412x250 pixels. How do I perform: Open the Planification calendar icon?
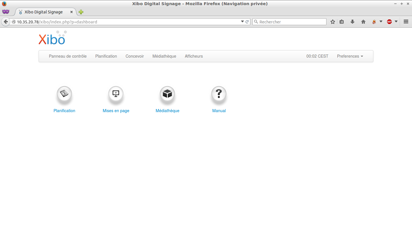[x=64, y=94]
